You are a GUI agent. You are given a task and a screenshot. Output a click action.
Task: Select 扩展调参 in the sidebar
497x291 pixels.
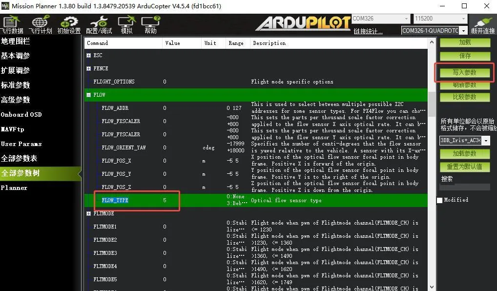coord(15,70)
